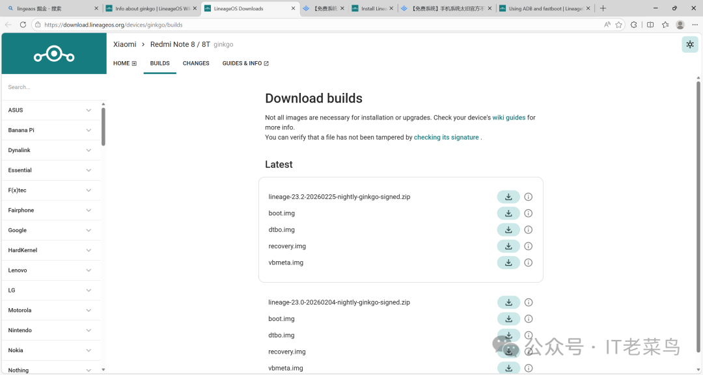Open the wiki guides link
This screenshot has height=375, width=703.
click(509, 118)
